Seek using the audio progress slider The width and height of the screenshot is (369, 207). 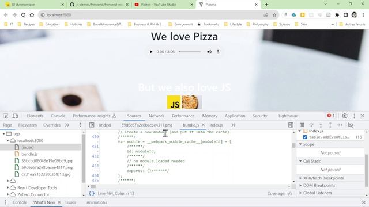[190, 52]
